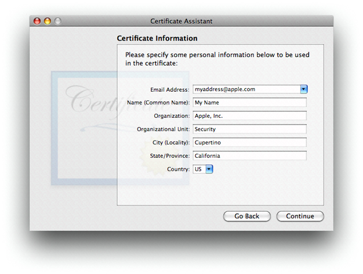This screenshot has height=274, width=363.
Task: Click the Organizational Unit field showing Security
Action: point(249,129)
